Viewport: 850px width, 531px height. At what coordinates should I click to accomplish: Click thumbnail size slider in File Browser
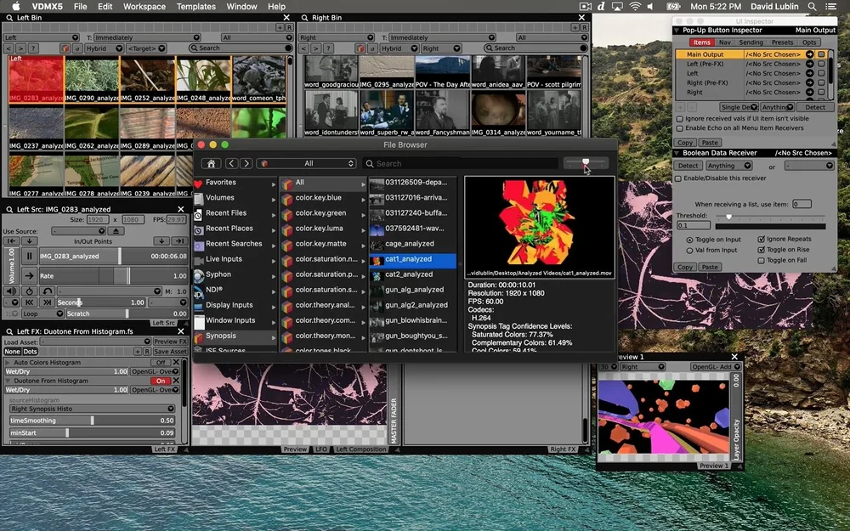(x=586, y=162)
